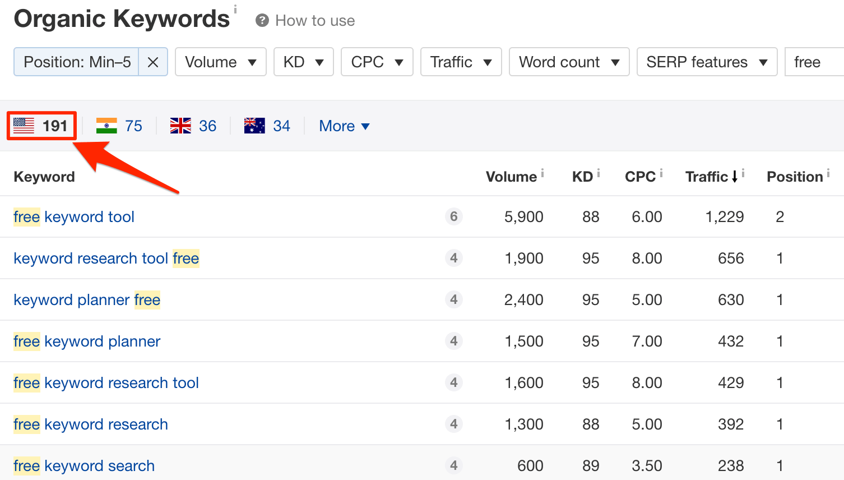
Task: Open the keyword 'free keyword tool' link
Action: point(73,217)
